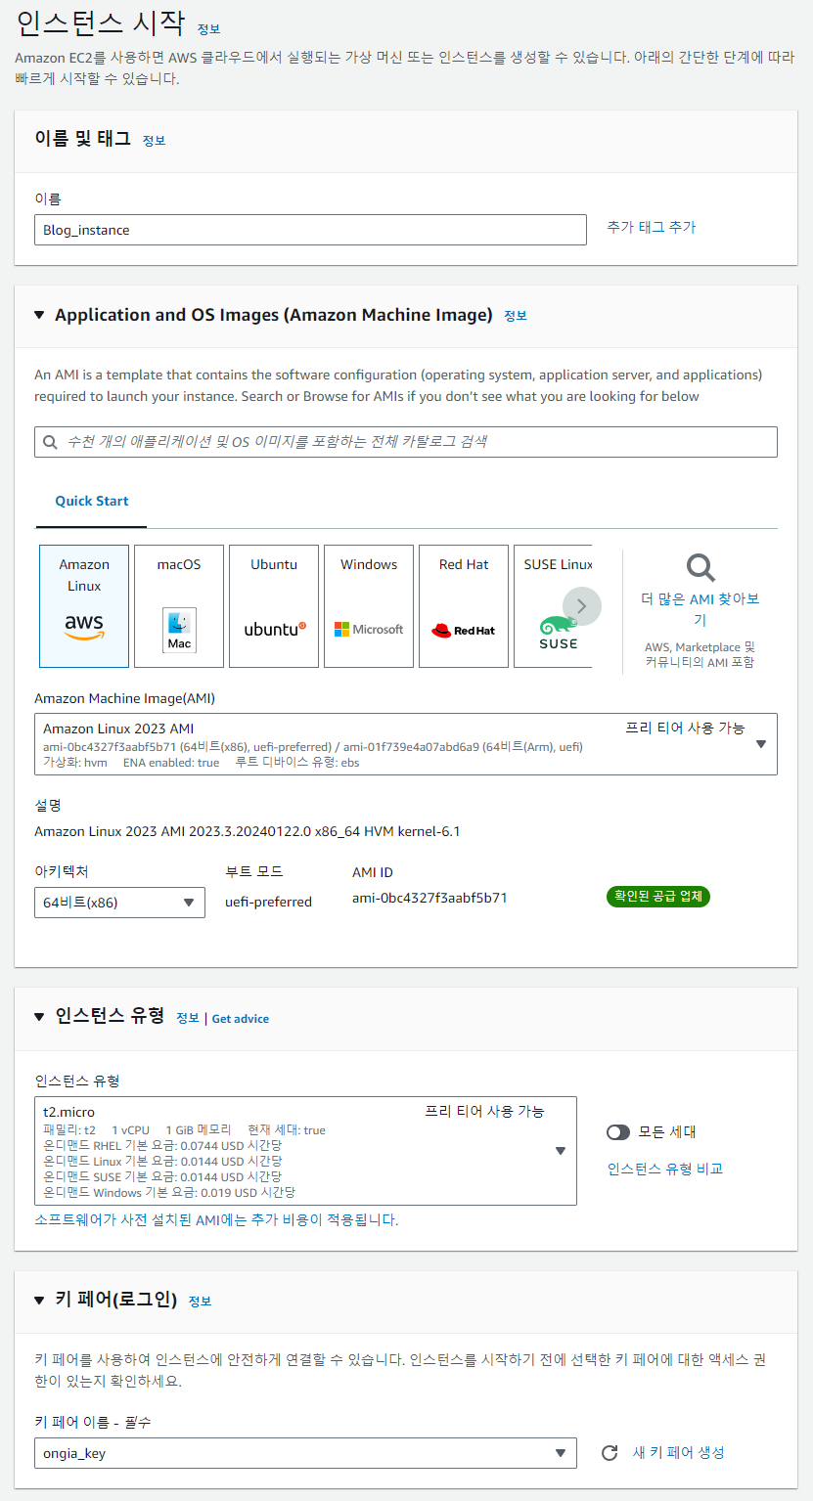This screenshot has width=813, height=1501.
Task: Click the 확인된 공급 업체 badge
Action: pos(658,897)
